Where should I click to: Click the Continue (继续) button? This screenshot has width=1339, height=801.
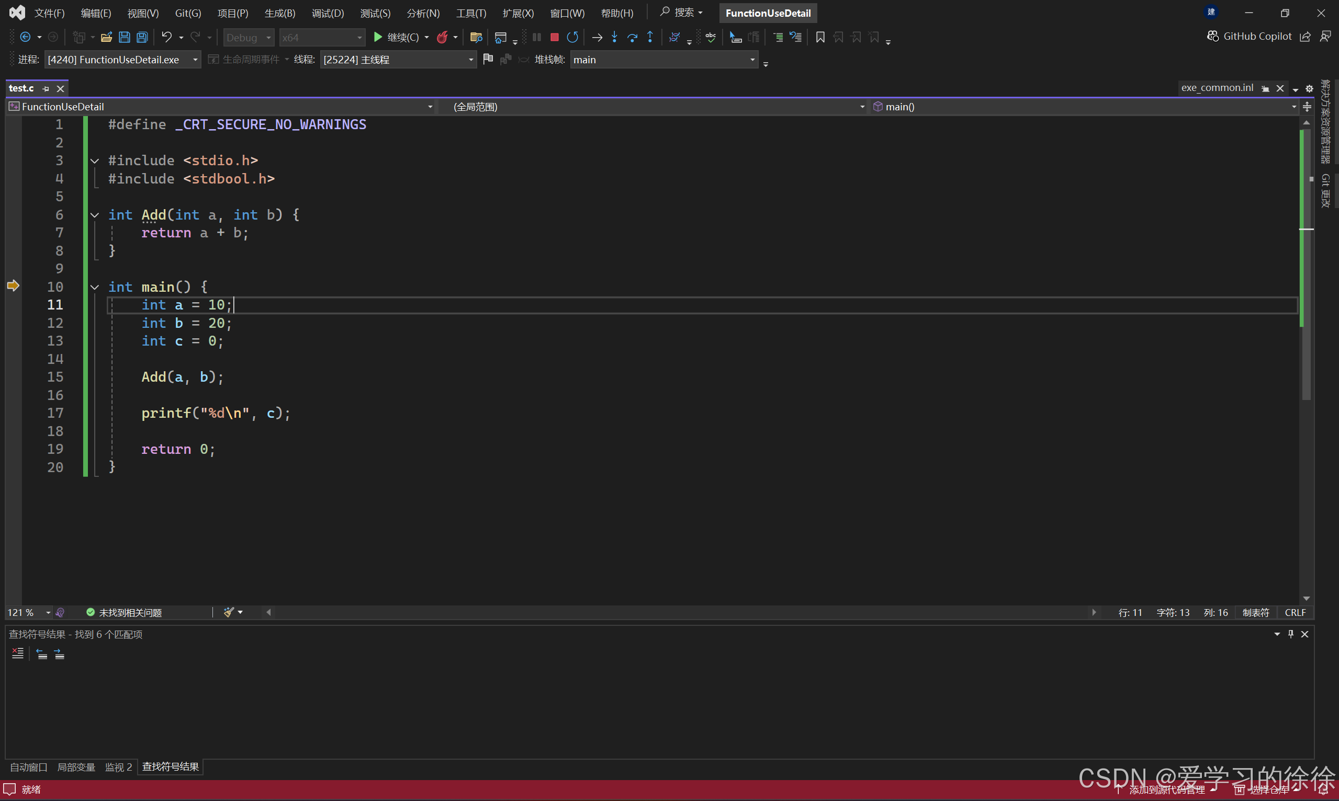coord(397,37)
